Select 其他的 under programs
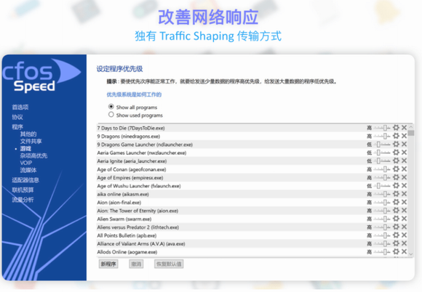422x292 pixels. pos(28,134)
